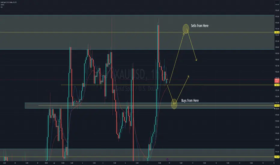280x165 pixels.
Task: Click the yellow 1912.18 price label
Action: pos(277,157)
